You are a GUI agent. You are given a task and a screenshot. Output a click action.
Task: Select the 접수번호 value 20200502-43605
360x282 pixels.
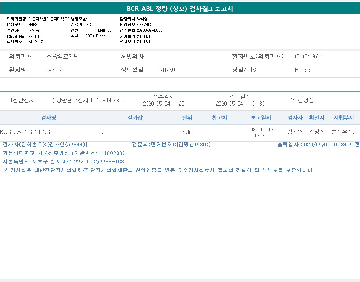pyautogui.click(x=150, y=31)
